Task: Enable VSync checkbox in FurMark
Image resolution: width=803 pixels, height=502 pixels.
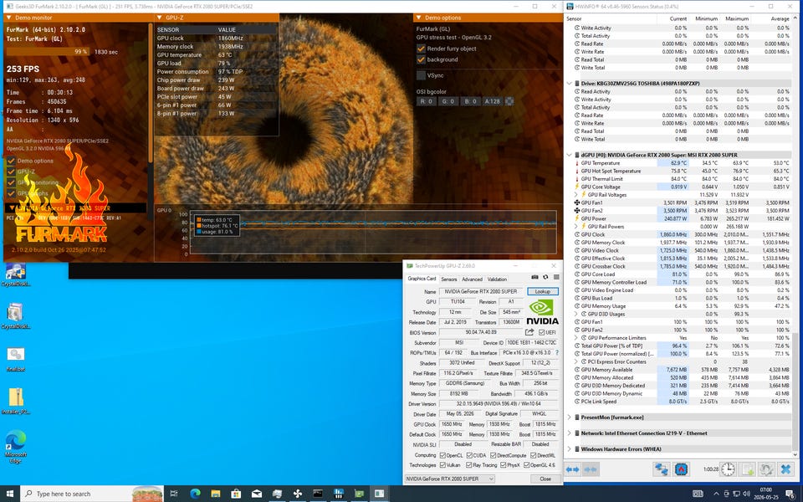Action: (x=421, y=75)
